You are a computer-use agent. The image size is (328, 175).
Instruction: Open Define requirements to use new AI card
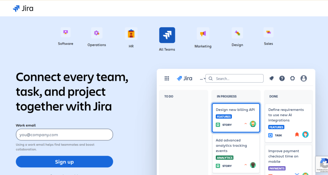288,123
